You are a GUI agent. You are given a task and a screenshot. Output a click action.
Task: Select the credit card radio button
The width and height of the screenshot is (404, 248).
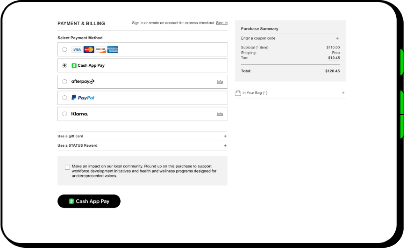tap(65, 50)
